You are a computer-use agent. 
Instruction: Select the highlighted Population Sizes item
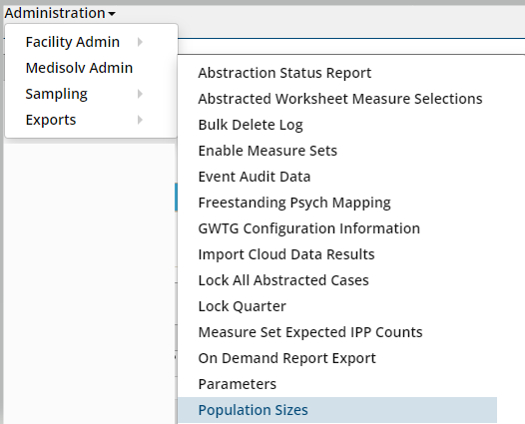click(x=337, y=410)
